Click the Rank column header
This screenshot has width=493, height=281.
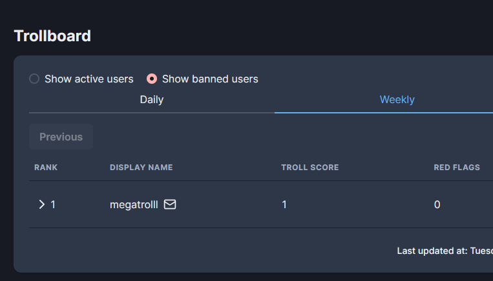tap(46, 168)
